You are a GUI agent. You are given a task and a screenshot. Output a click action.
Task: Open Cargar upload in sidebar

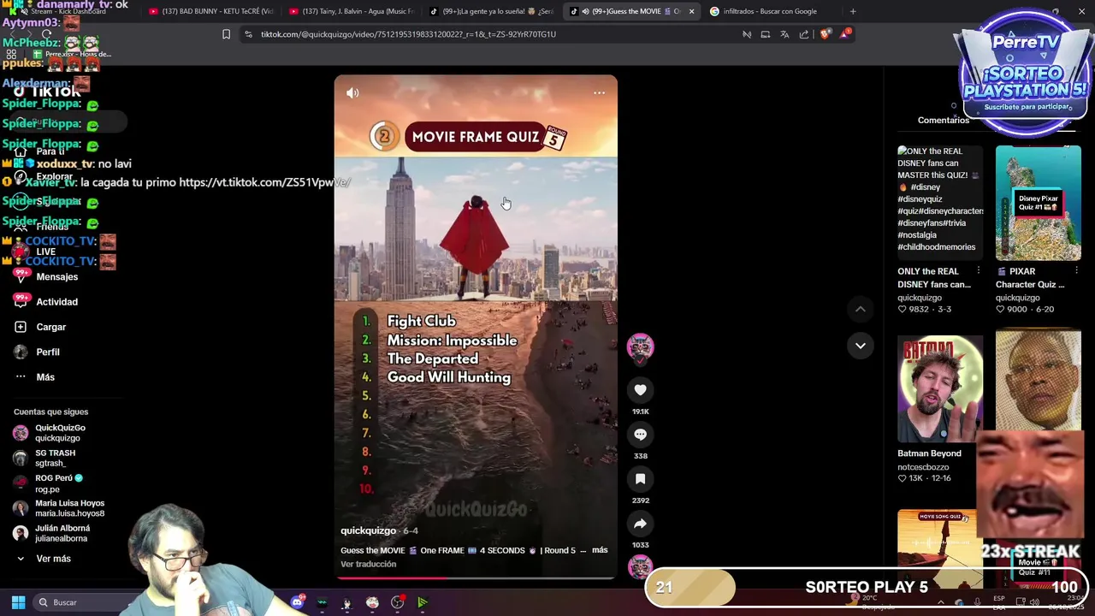pyautogui.click(x=50, y=327)
